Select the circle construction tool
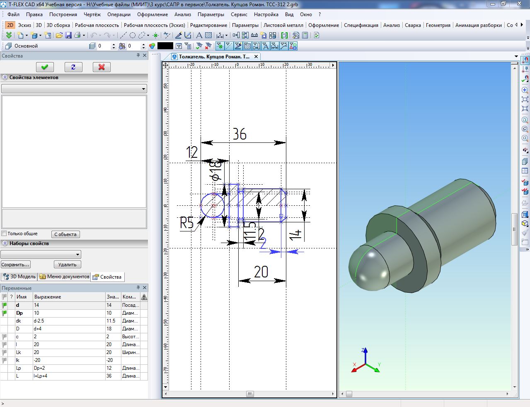This screenshot has width=530, height=407. click(x=133, y=36)
